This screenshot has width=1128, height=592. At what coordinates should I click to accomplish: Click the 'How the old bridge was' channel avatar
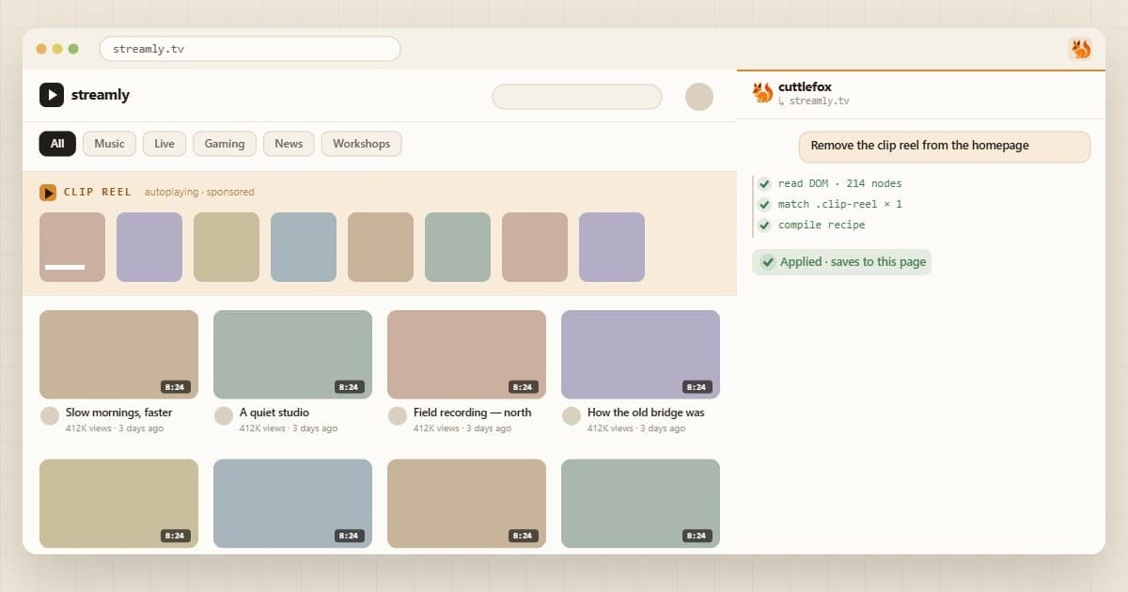pos(572,415)
